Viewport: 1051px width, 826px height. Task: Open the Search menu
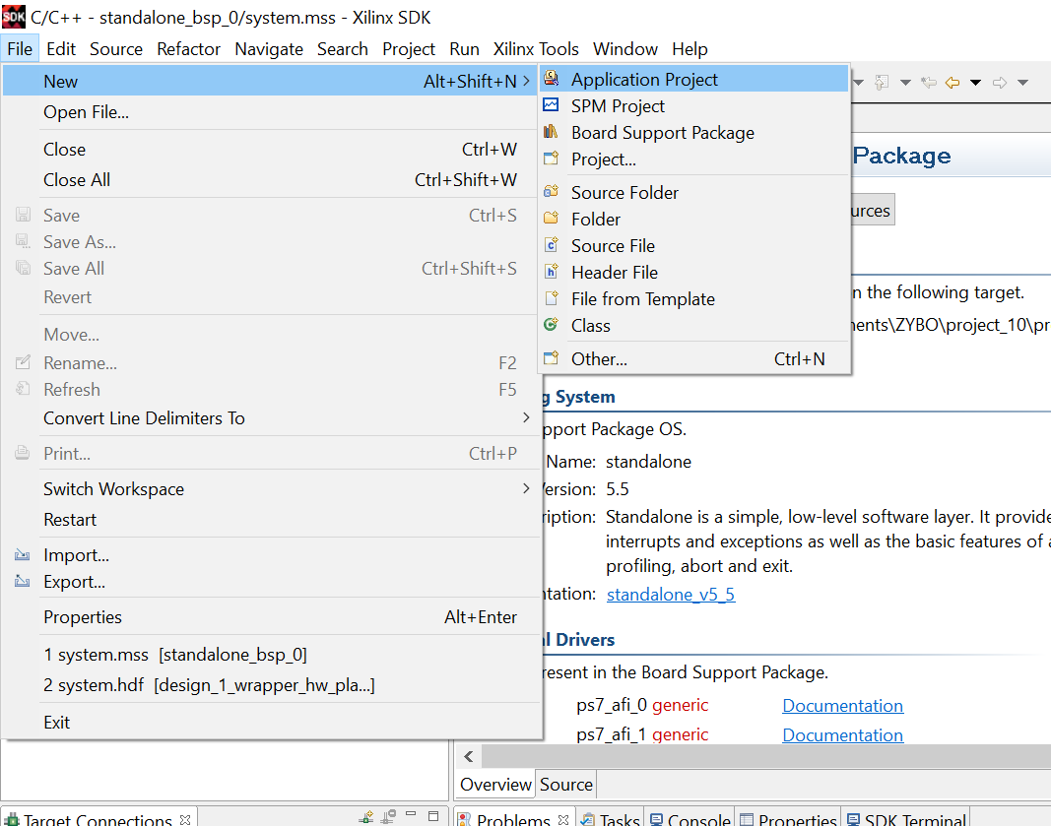coord(343,49)
